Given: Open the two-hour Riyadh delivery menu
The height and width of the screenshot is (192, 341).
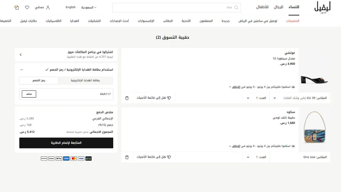Looking at the screenshot, I should coord(258,21).
